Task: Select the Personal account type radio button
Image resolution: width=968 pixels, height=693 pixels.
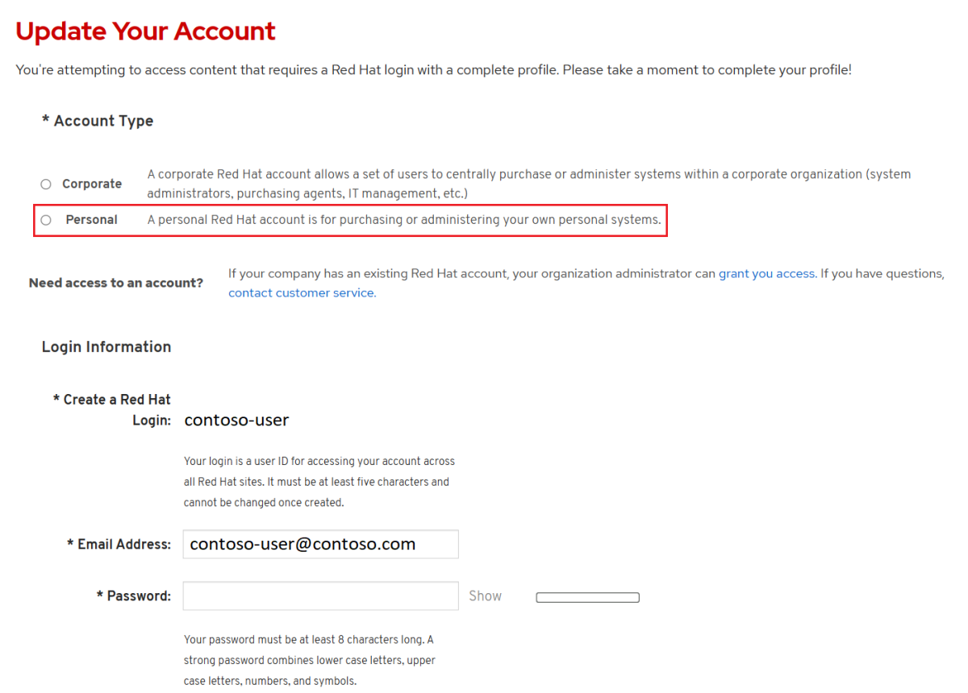Action: click(46, 220)
